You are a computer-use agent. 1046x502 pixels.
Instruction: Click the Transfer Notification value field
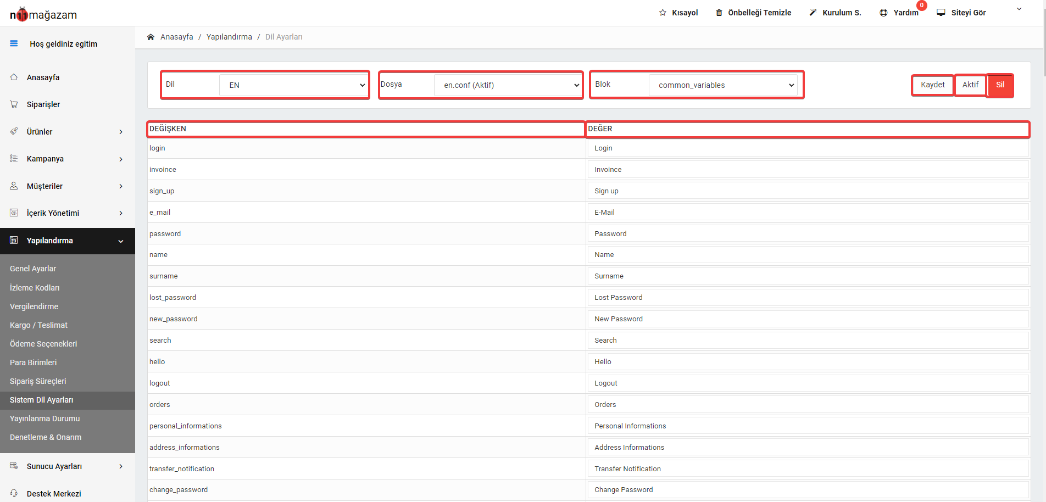click(808, 469)
